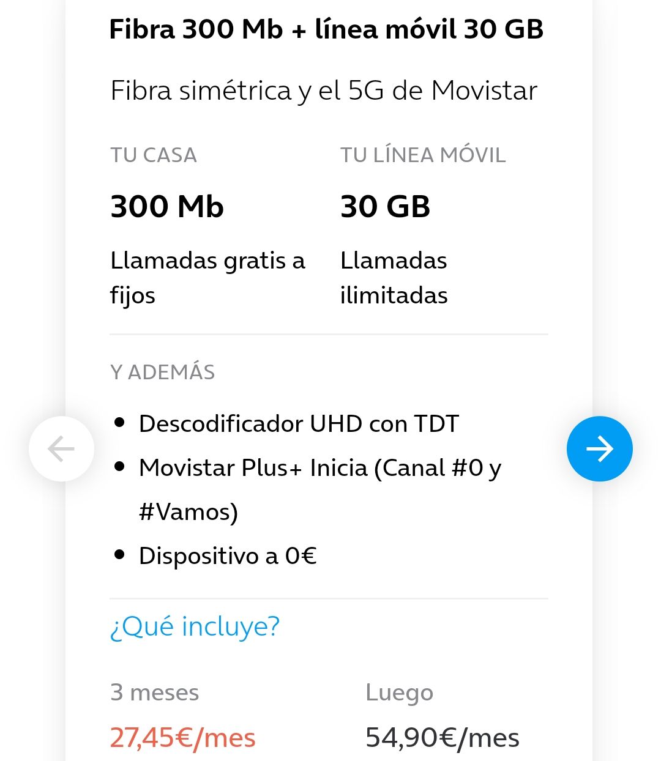Go back with the grey left arrow
This screenshot has height=761, width=661.
pyautogui.click(x=61, y=448)
